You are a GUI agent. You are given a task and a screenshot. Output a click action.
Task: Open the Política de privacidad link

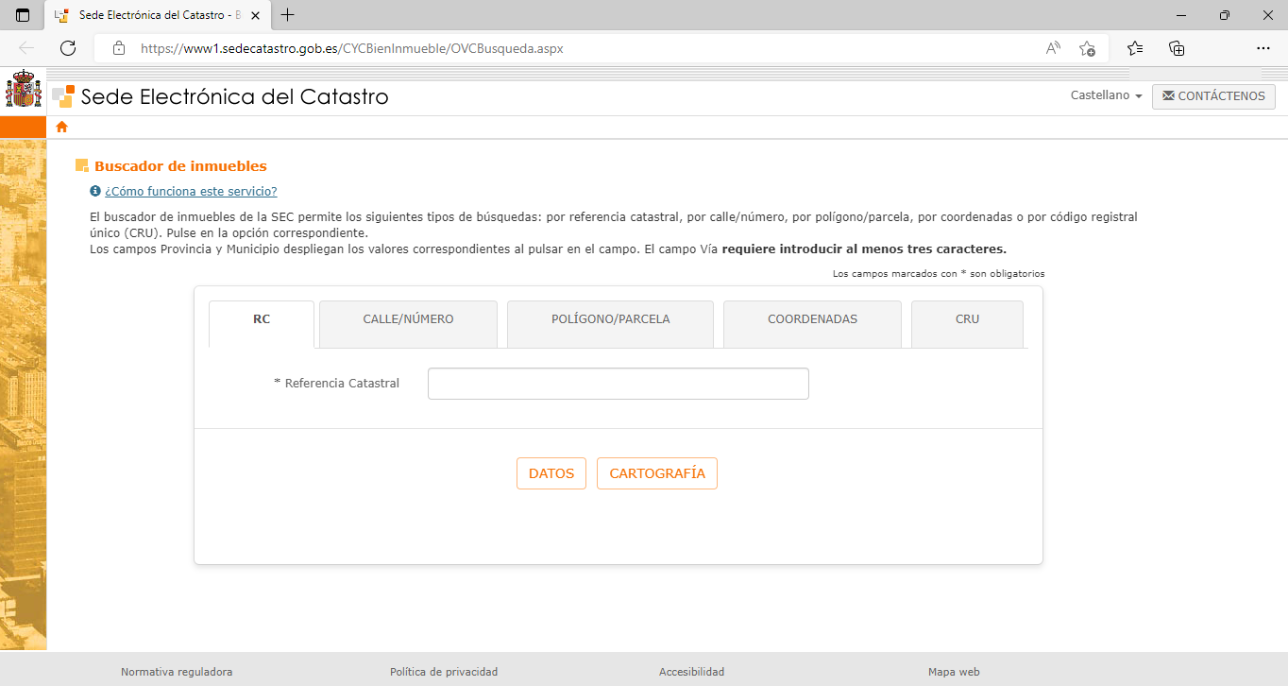pyautogui.click(x=444, y=672)
